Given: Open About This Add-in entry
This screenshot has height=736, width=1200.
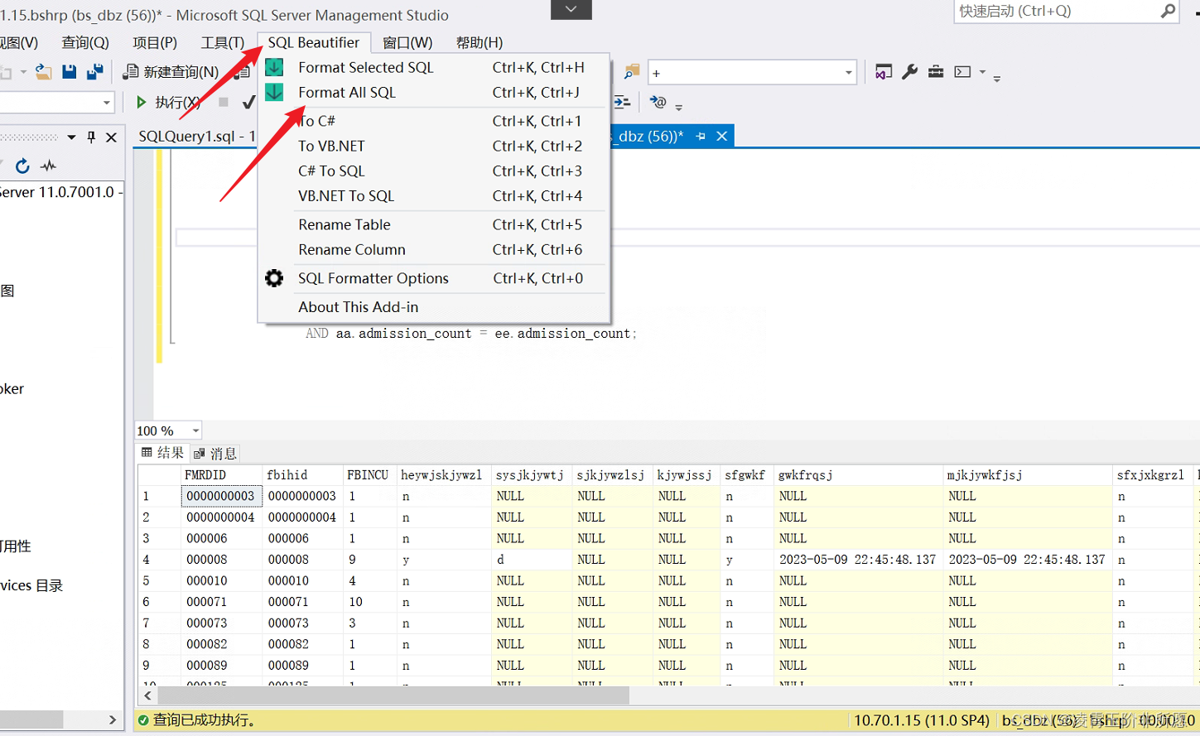Looking at the screenshot, I should point(434,307).
